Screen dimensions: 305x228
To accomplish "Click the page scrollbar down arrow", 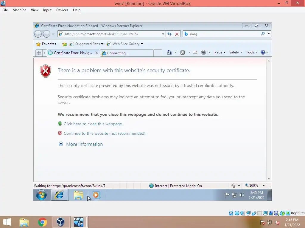I will pyautogui.click(x=269, y=179).
